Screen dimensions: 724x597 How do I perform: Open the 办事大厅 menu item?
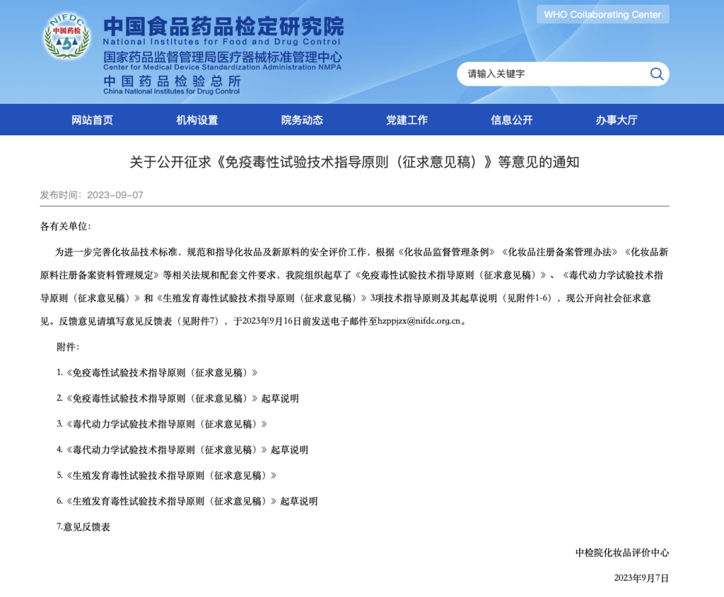pyautogui.click(x=617, y=120)
